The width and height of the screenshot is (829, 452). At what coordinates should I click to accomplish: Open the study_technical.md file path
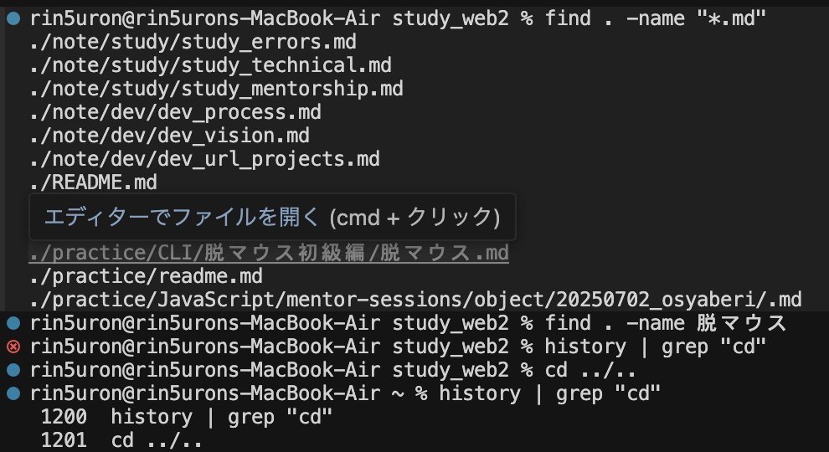[209, 64]
